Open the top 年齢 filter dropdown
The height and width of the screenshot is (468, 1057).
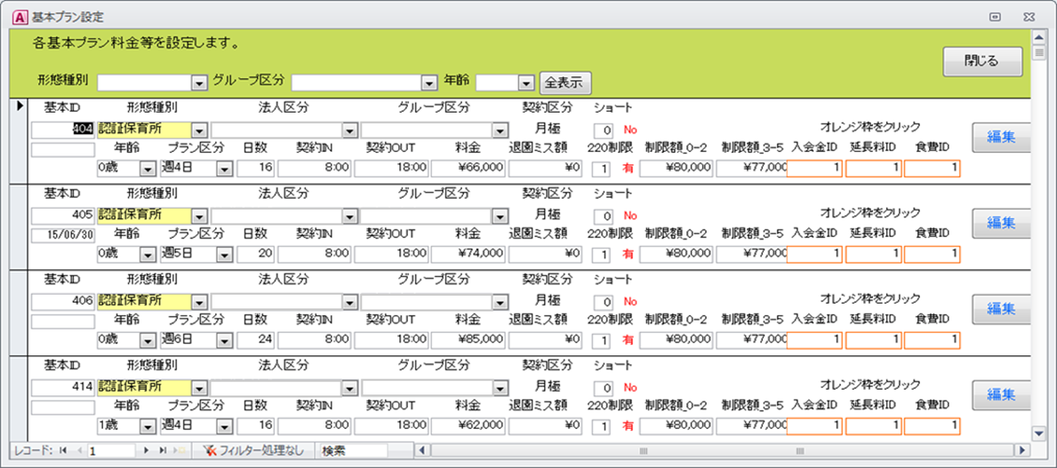point(525,83)
